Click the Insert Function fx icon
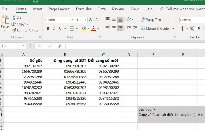 pyautogui.click(x=60, y=46)
